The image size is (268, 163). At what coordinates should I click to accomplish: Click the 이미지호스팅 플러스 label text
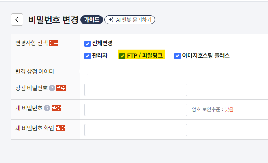(206, 55)
